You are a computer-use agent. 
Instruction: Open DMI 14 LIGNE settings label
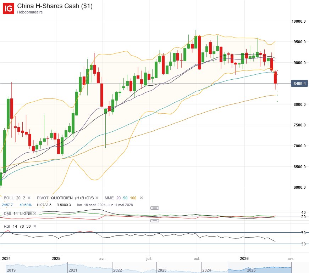coord(18,214)
